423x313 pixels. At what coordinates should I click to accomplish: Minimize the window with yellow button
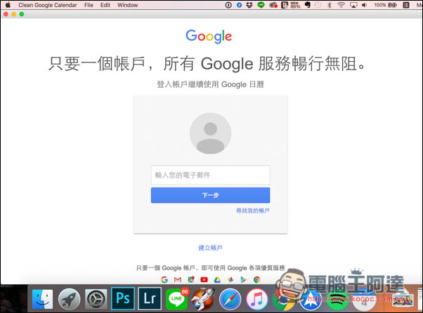[14, 14]
